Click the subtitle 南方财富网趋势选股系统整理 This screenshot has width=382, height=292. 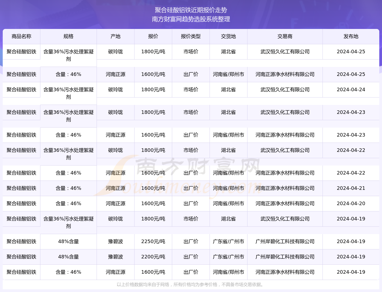click(191, 19)
